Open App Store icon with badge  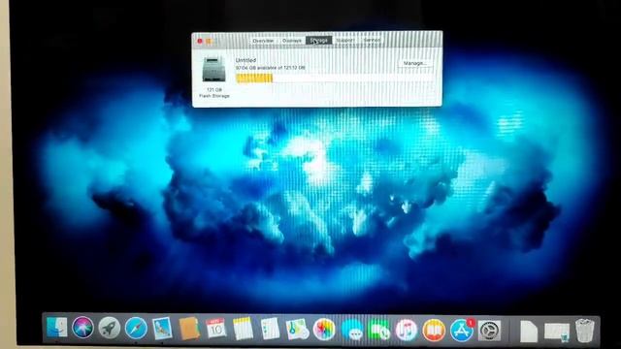tap(462, 331)
